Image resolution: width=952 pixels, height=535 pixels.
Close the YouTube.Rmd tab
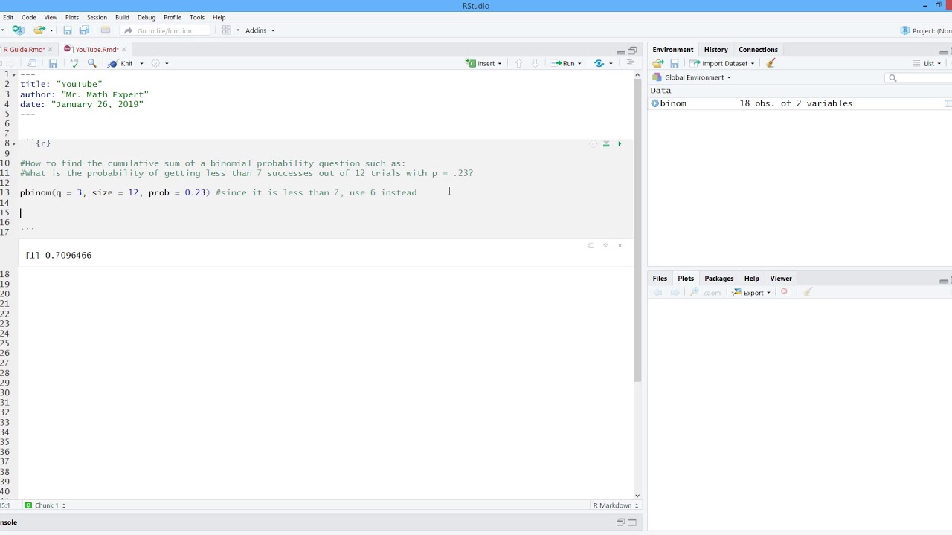click(124, 49)
